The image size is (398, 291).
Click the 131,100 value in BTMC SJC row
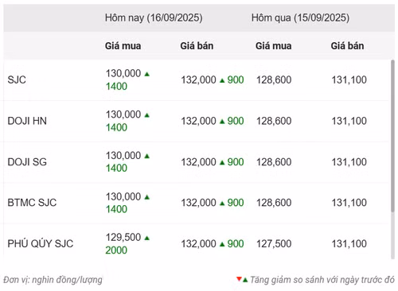(x=349, y=203)
